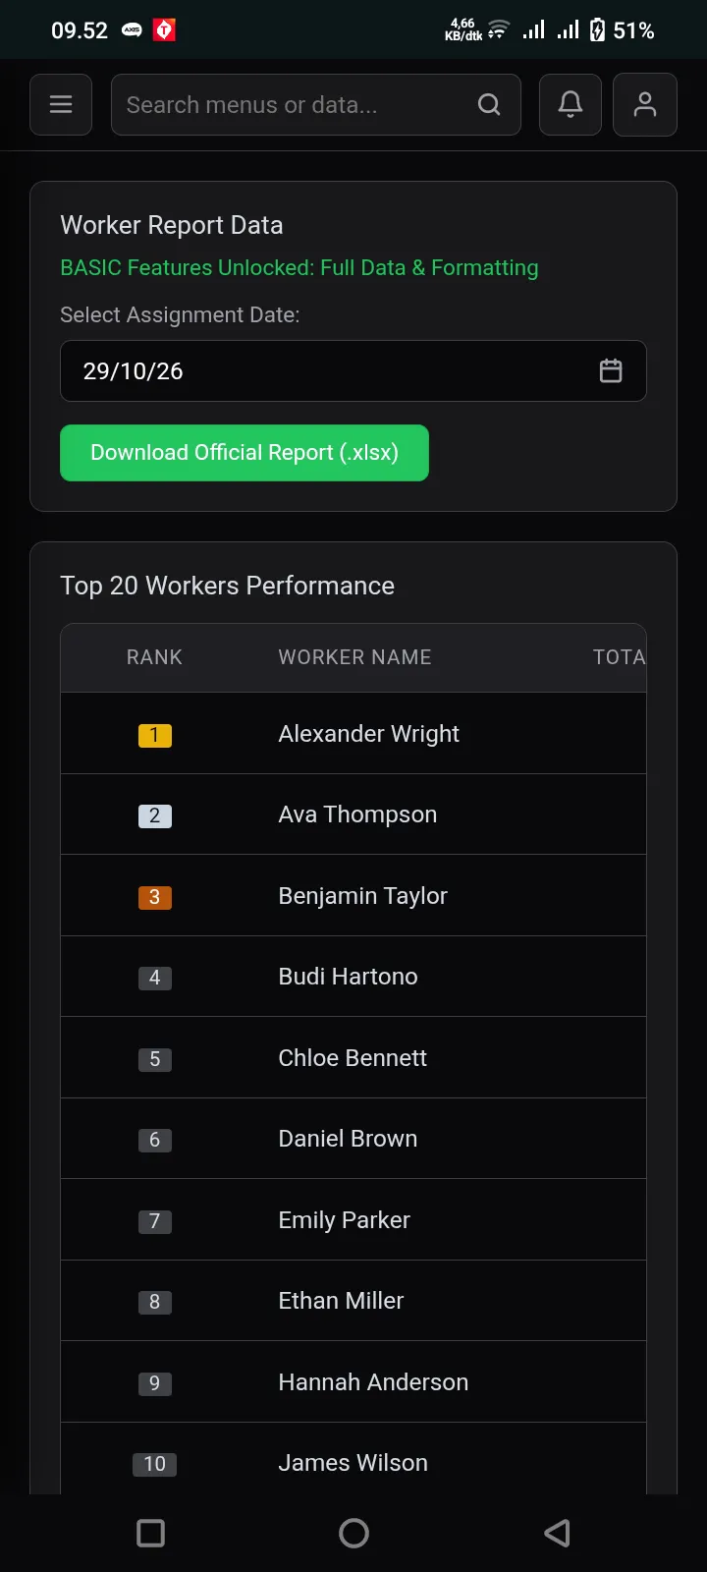Tap the search magnifier icon
The height and width of the screenshot is (1572, 707).
(489, 104)
